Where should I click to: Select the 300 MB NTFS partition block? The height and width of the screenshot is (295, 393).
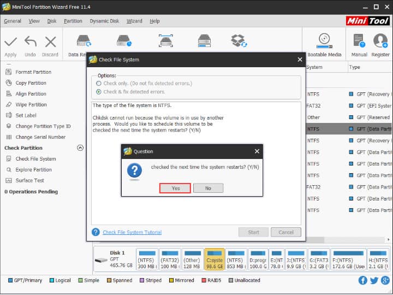[147, 259]
